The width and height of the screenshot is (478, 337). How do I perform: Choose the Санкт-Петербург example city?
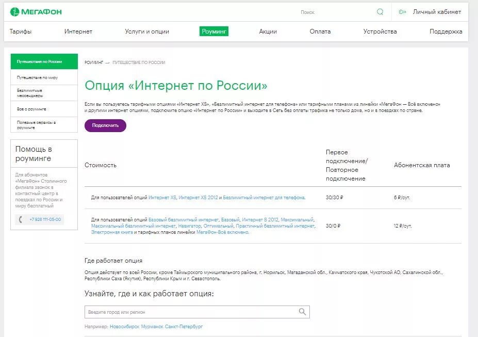coord(184,327)
